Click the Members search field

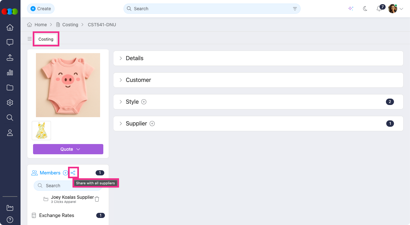click(68, 186)
